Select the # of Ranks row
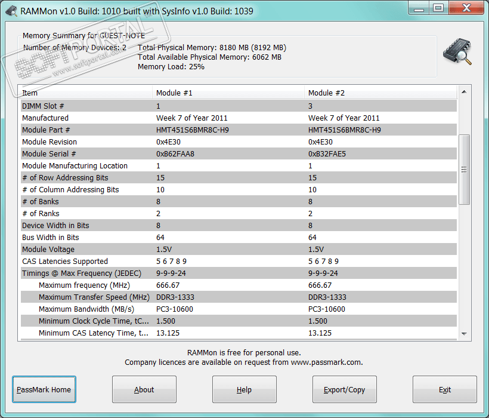The width and height of the screenshot is (489, 418). click(239, 214)
